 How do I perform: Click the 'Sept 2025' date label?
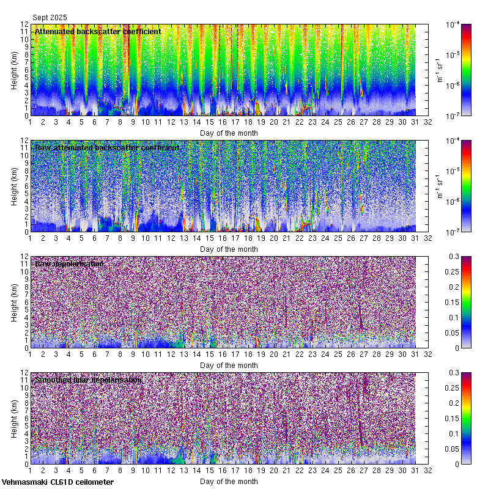[x=50, y=18]
